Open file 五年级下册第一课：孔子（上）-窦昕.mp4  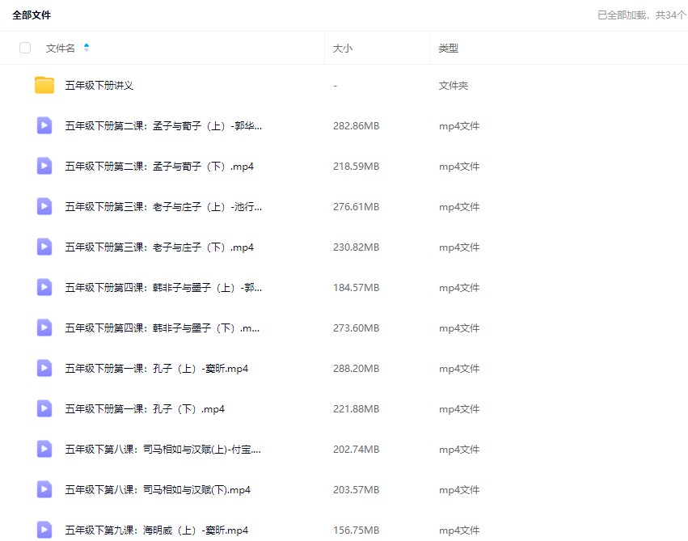157,368
